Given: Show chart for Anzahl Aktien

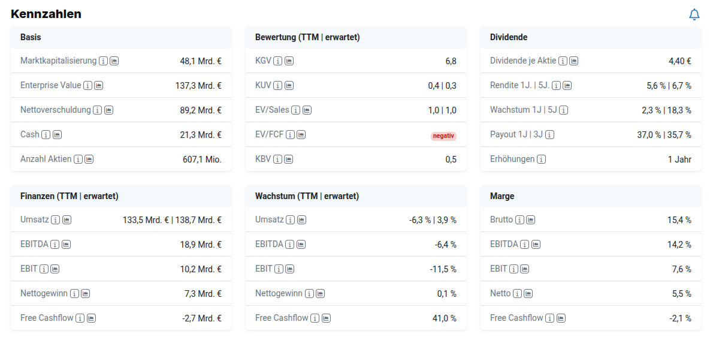Looking at the screenshot, I should 89,159.
